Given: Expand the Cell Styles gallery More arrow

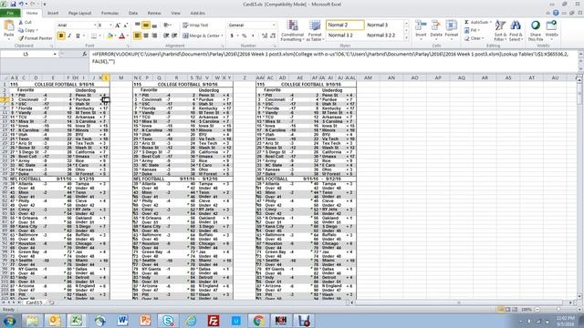Looking at the screenshot, I should click(x=406, y=38).
